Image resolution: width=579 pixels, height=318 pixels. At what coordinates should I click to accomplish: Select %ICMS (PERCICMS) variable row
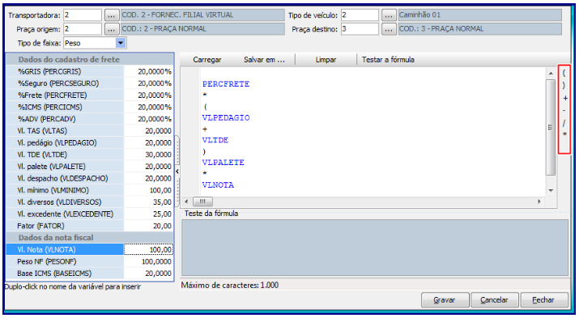coord(89,107)
